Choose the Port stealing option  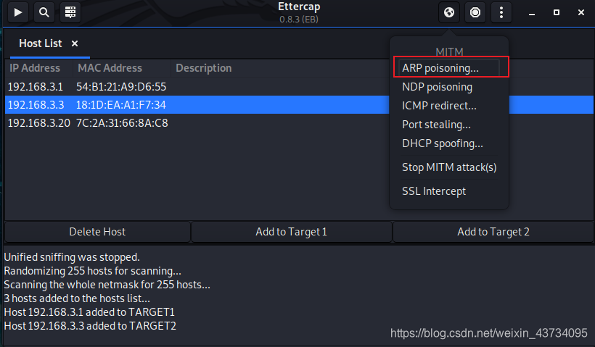coord(436,125)
